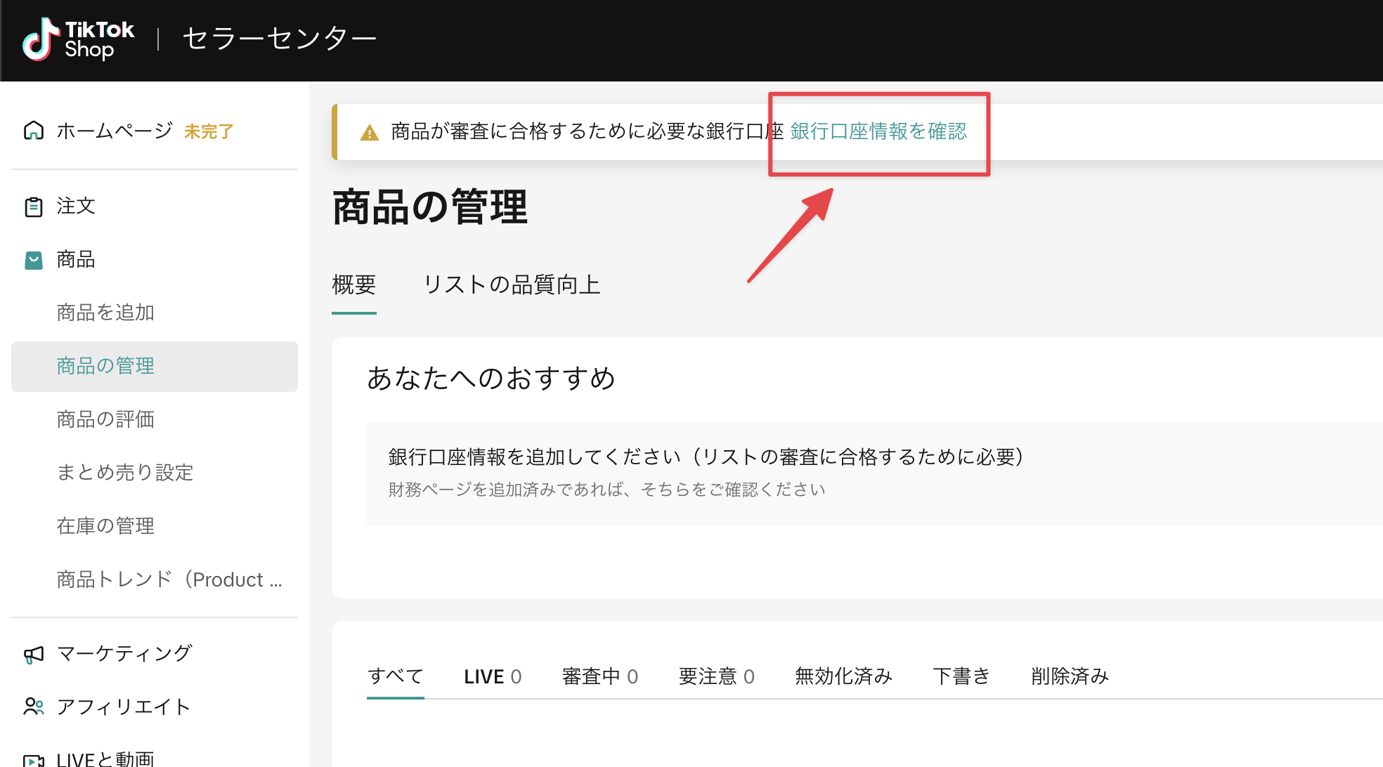Open the 銀行口座情報を確認 link
Screen dimensions: 1383x767
pos(878,131)
